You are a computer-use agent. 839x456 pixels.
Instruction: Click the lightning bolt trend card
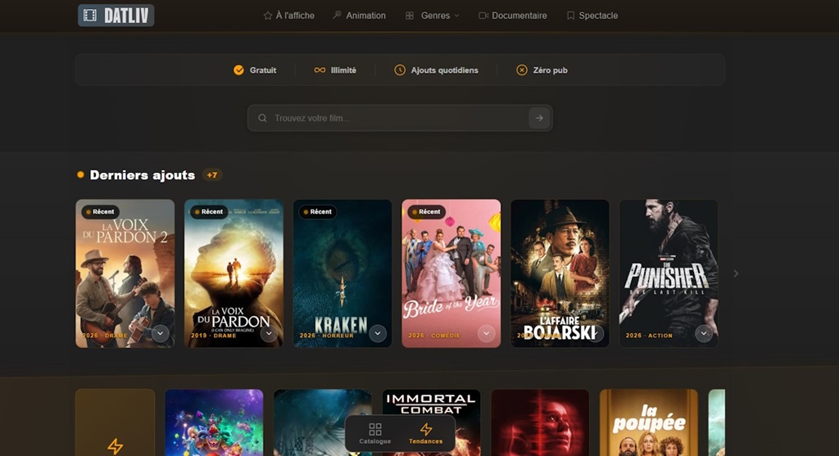click(115, 422)
